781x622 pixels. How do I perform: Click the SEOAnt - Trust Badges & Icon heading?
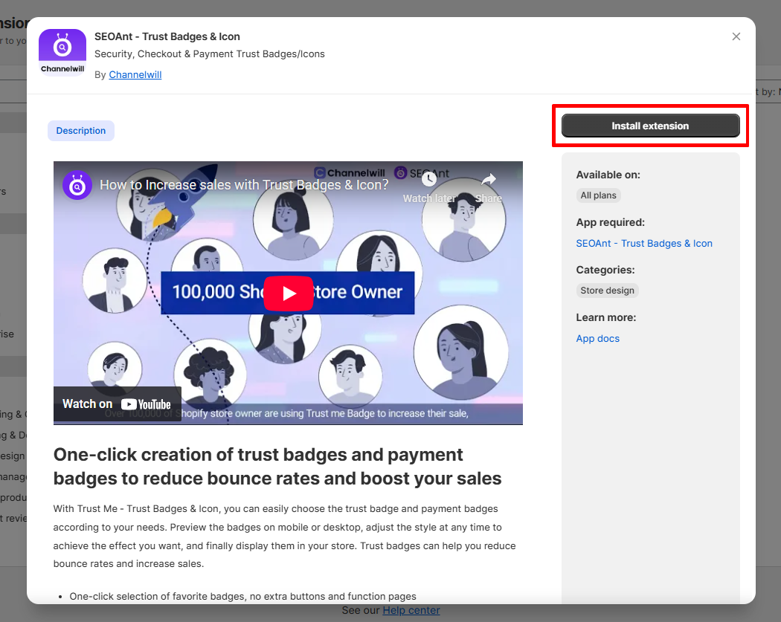tap(167, 36)
